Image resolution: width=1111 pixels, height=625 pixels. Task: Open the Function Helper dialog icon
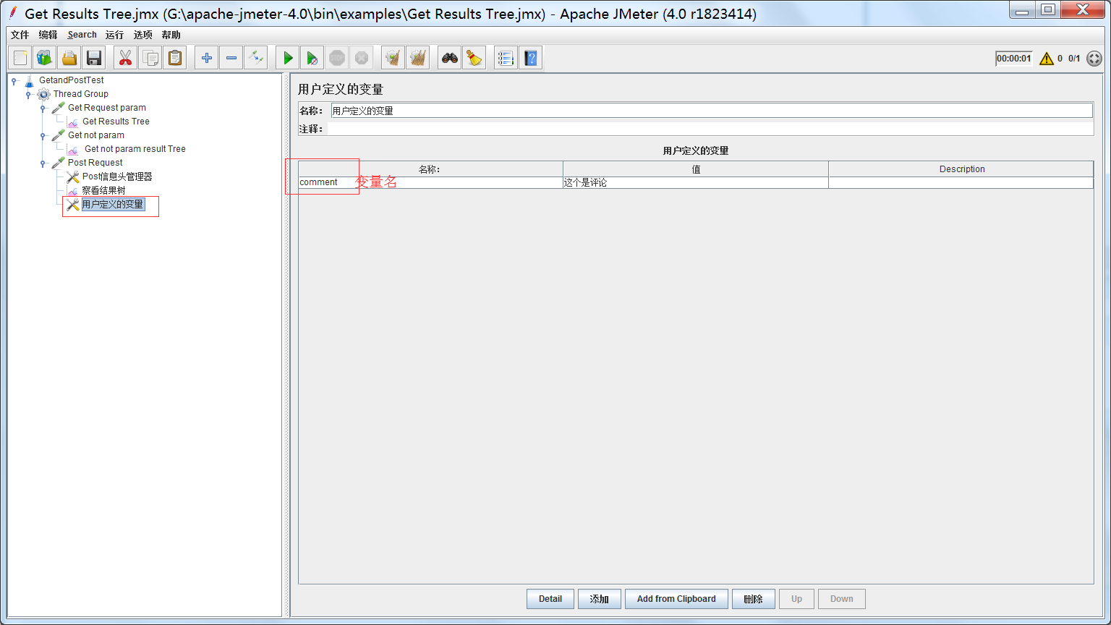tap(506, 57)
